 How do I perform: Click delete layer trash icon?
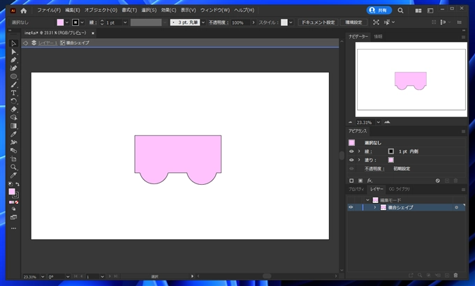tap(455, 275)
